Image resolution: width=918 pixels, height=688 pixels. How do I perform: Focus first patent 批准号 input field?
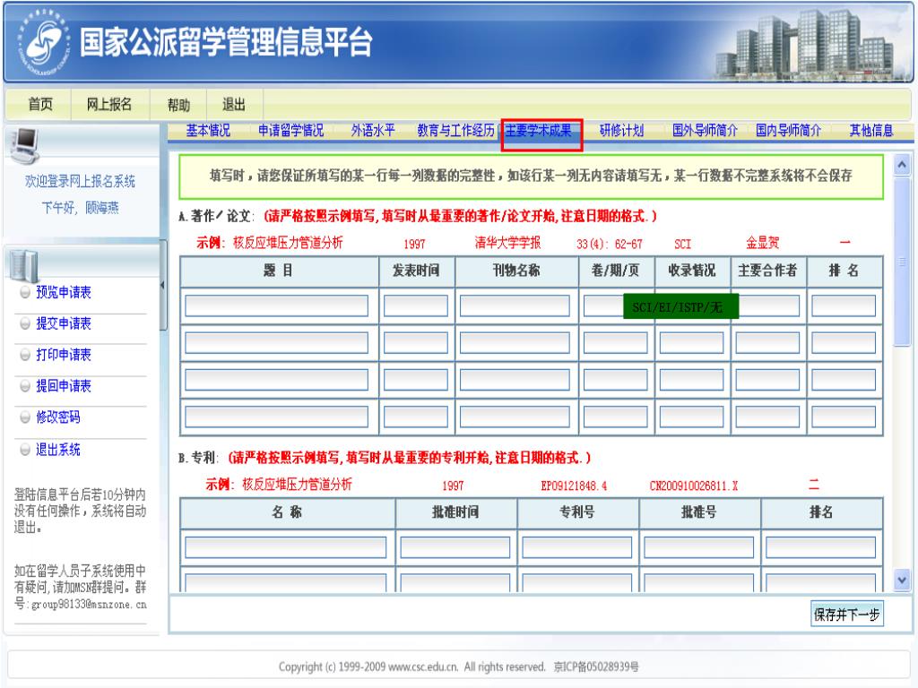pos(699,547)
